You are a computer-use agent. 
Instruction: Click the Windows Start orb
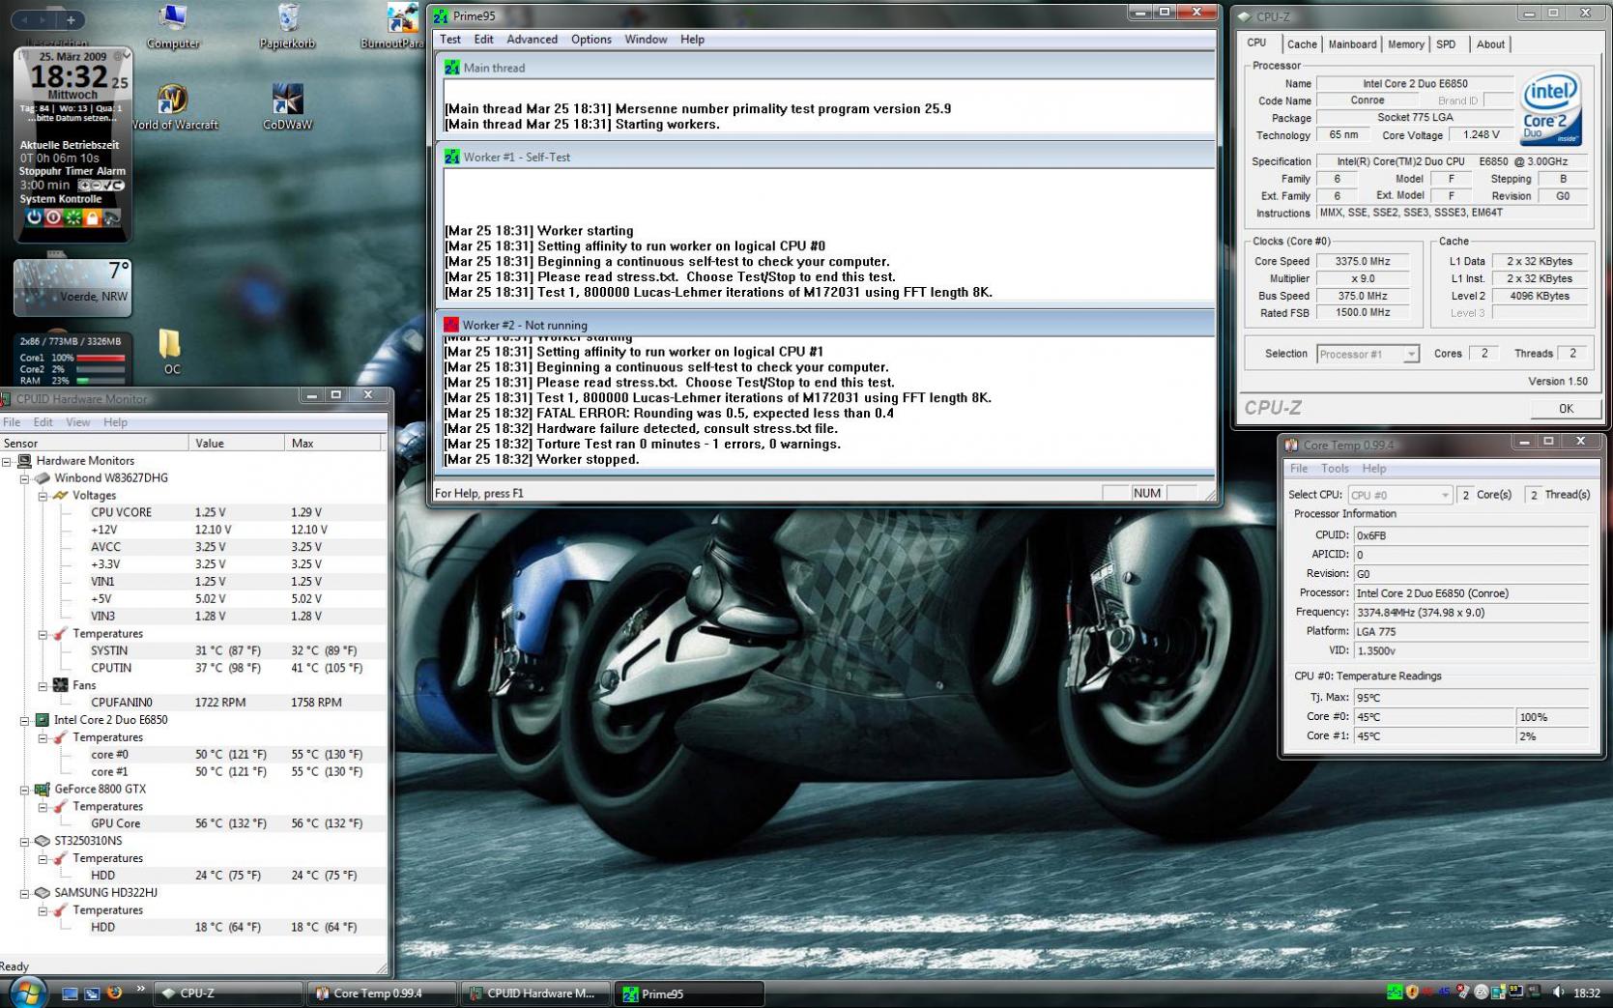[26, 993]
